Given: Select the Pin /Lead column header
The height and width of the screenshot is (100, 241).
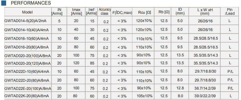Looking at the screenshot, I should (x=230, y=12).
